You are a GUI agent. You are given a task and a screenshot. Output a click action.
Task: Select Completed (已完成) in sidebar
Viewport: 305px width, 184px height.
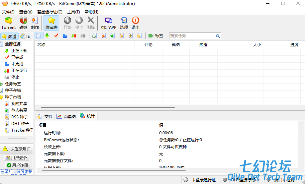[x=17, y=57]
